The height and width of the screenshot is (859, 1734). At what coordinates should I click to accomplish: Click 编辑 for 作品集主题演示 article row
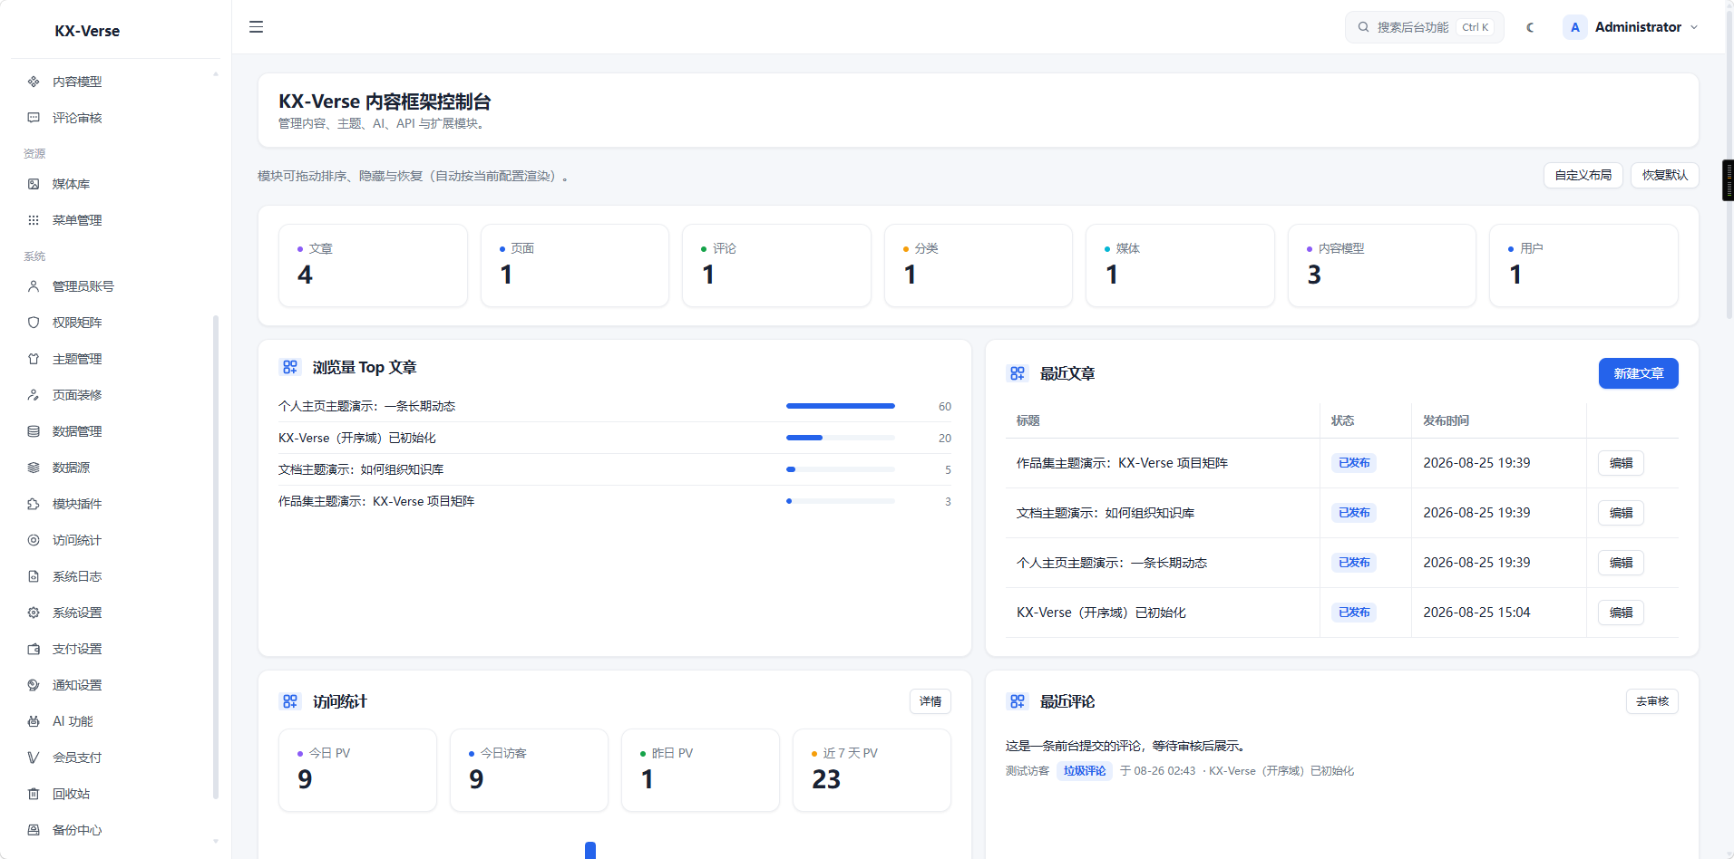[x=1621, y=463]
